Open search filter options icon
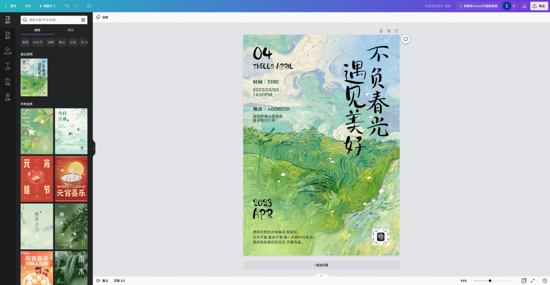This screenshot has width=550, height=285. click(x=83, y=20)
